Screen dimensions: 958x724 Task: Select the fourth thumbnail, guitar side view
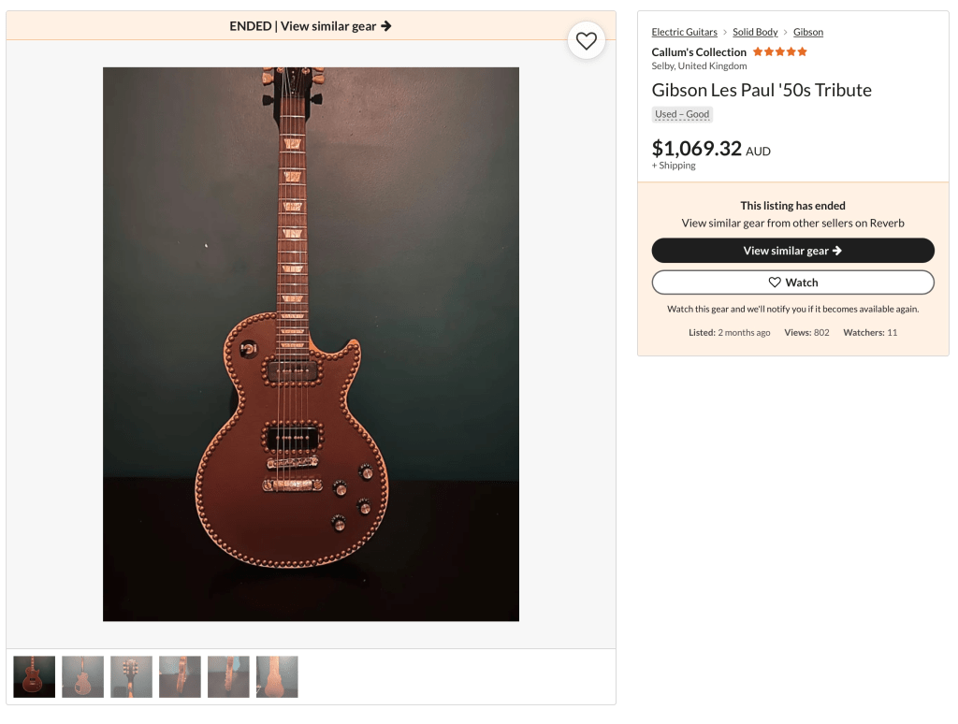[x=181, y=676]
